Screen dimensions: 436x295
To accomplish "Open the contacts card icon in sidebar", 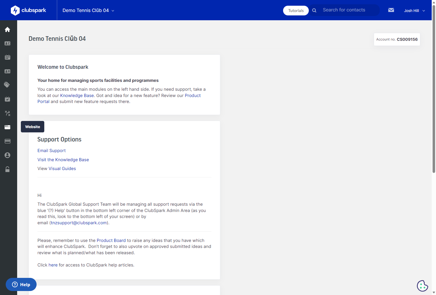I will [x=7, y=43].
